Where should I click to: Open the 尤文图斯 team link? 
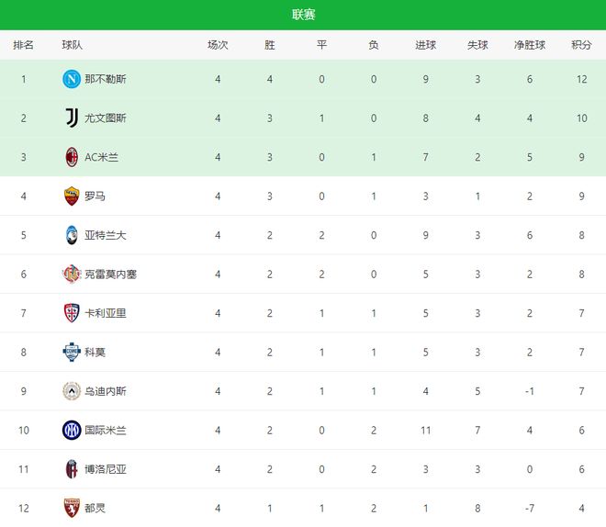106,118
